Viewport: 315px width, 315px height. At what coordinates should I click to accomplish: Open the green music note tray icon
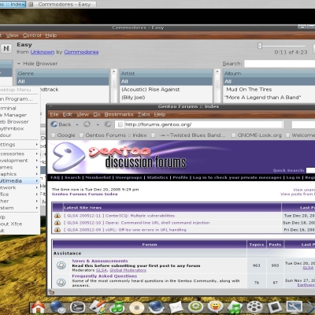tap(117, 307)
